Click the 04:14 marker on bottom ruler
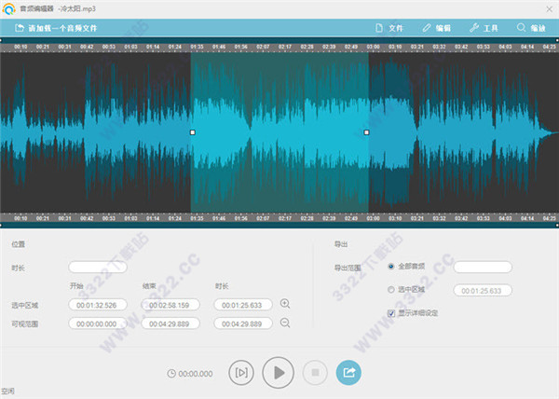 click(x=527, y=218)
